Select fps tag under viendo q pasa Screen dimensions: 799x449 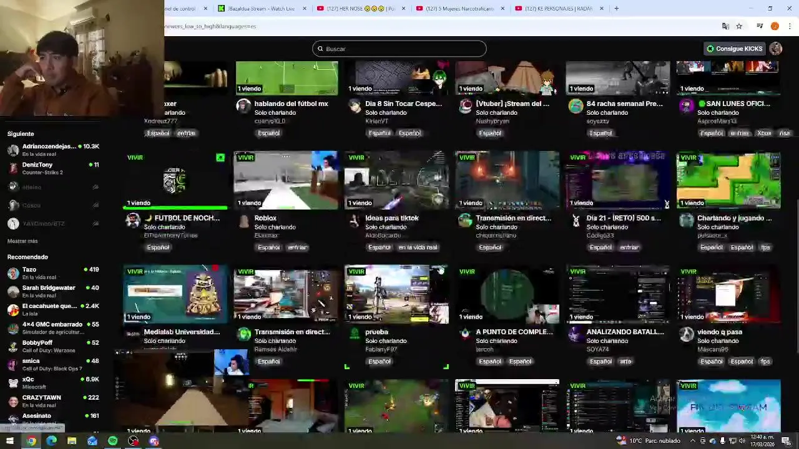pyautogui.click(x=765, y=362)
